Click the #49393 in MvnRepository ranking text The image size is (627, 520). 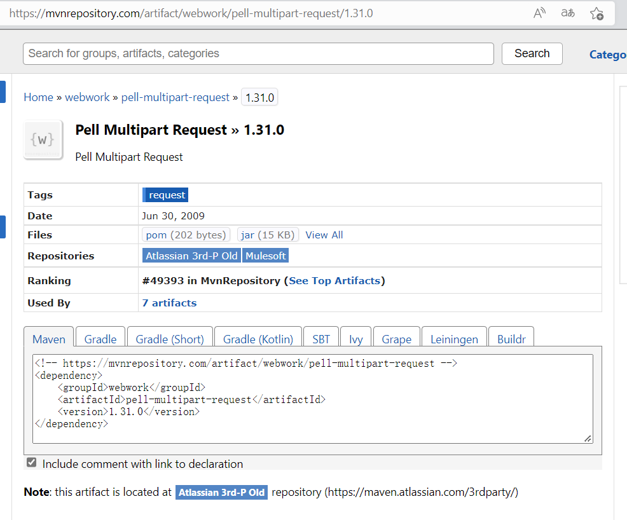211,280
